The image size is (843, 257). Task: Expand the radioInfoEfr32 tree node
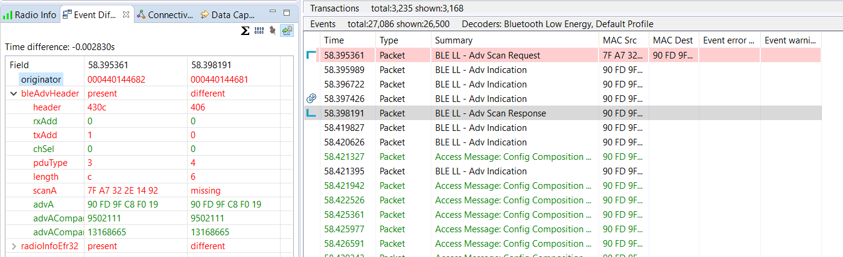[x=13, y=246]
